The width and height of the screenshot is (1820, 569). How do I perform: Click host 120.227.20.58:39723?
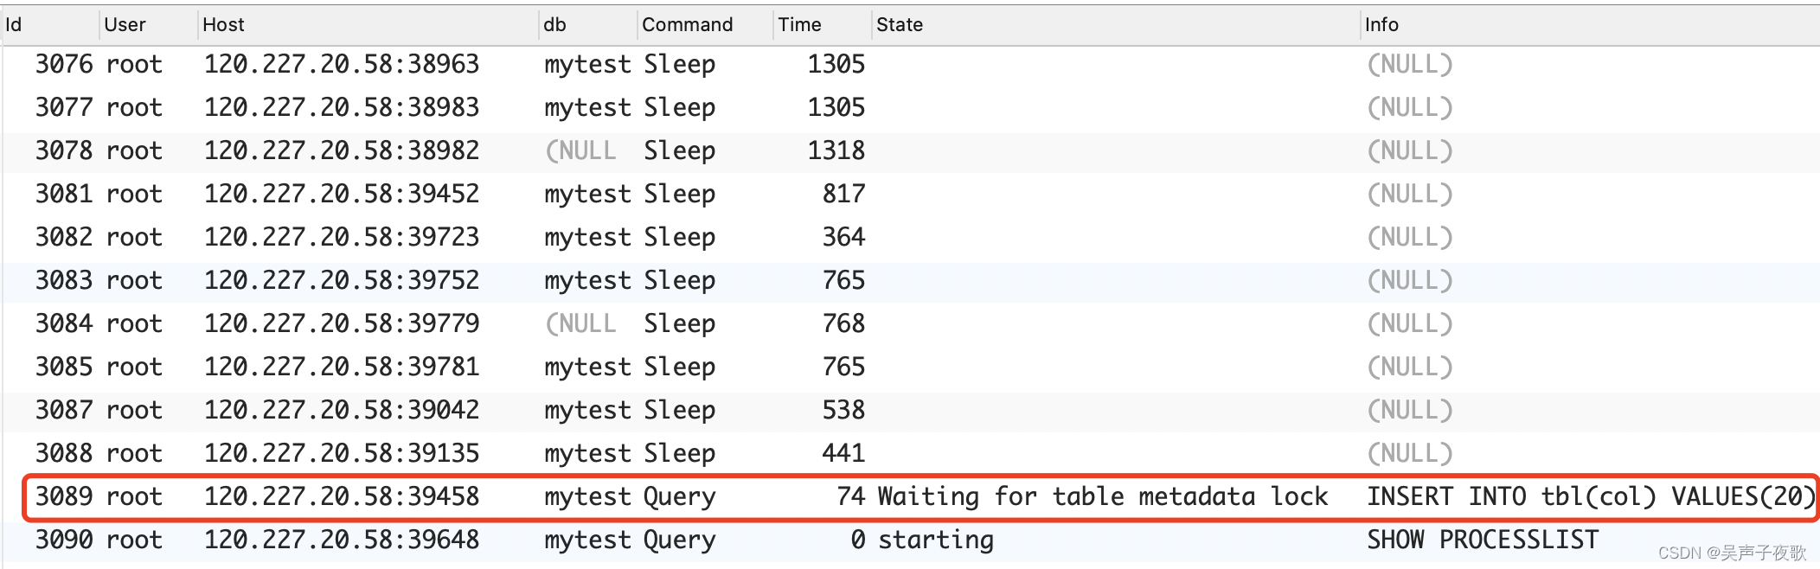click(342, 237)
